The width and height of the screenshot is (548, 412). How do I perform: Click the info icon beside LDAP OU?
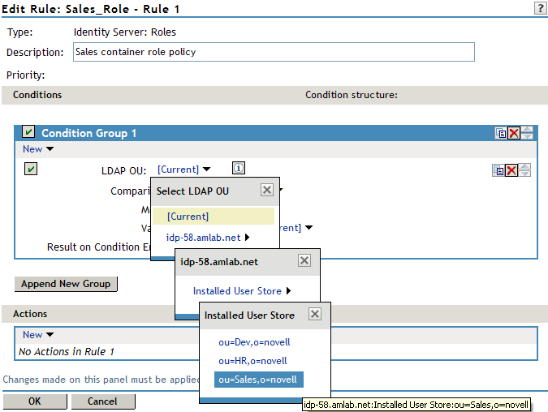point(238,169)
